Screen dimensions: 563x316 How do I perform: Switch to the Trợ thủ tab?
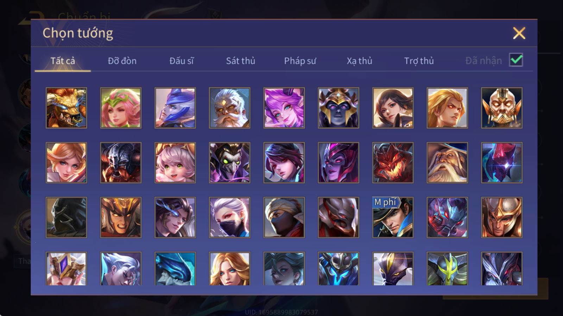click(x=419, y=61)
